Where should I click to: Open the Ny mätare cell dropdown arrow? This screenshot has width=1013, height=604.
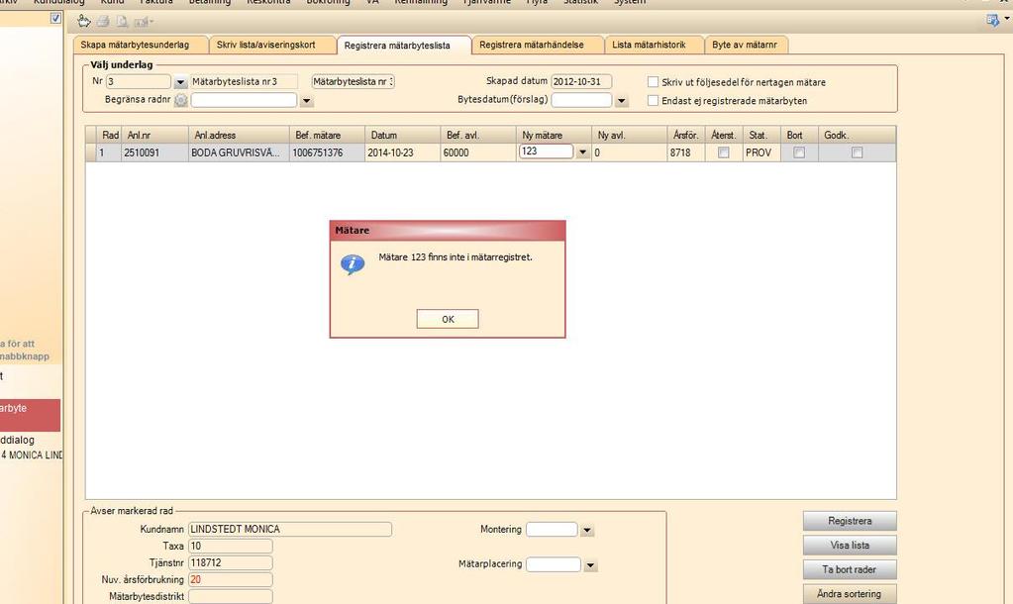(x=582, y=152)
